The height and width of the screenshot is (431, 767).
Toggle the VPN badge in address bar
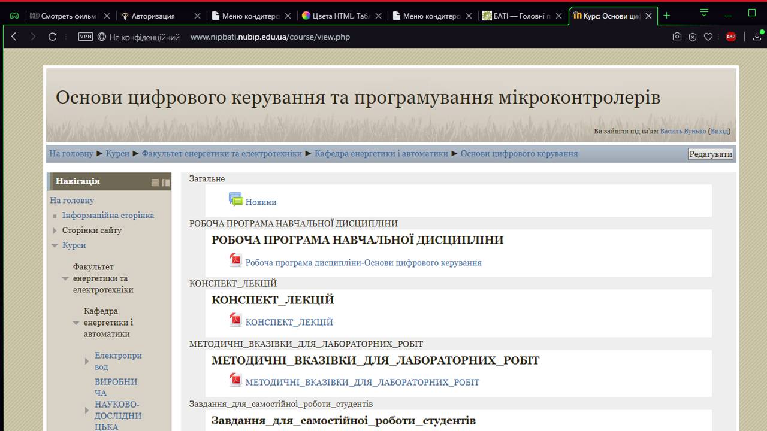[x=86, y=37]
